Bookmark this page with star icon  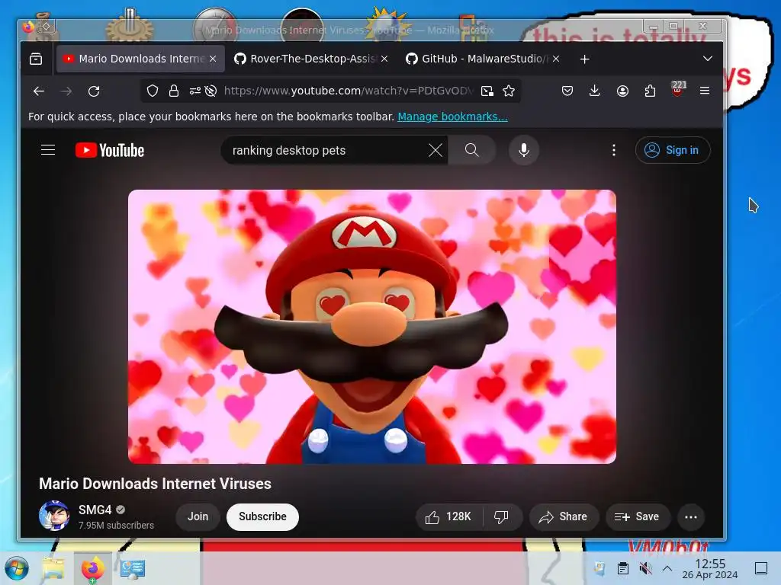coord(509,91)
